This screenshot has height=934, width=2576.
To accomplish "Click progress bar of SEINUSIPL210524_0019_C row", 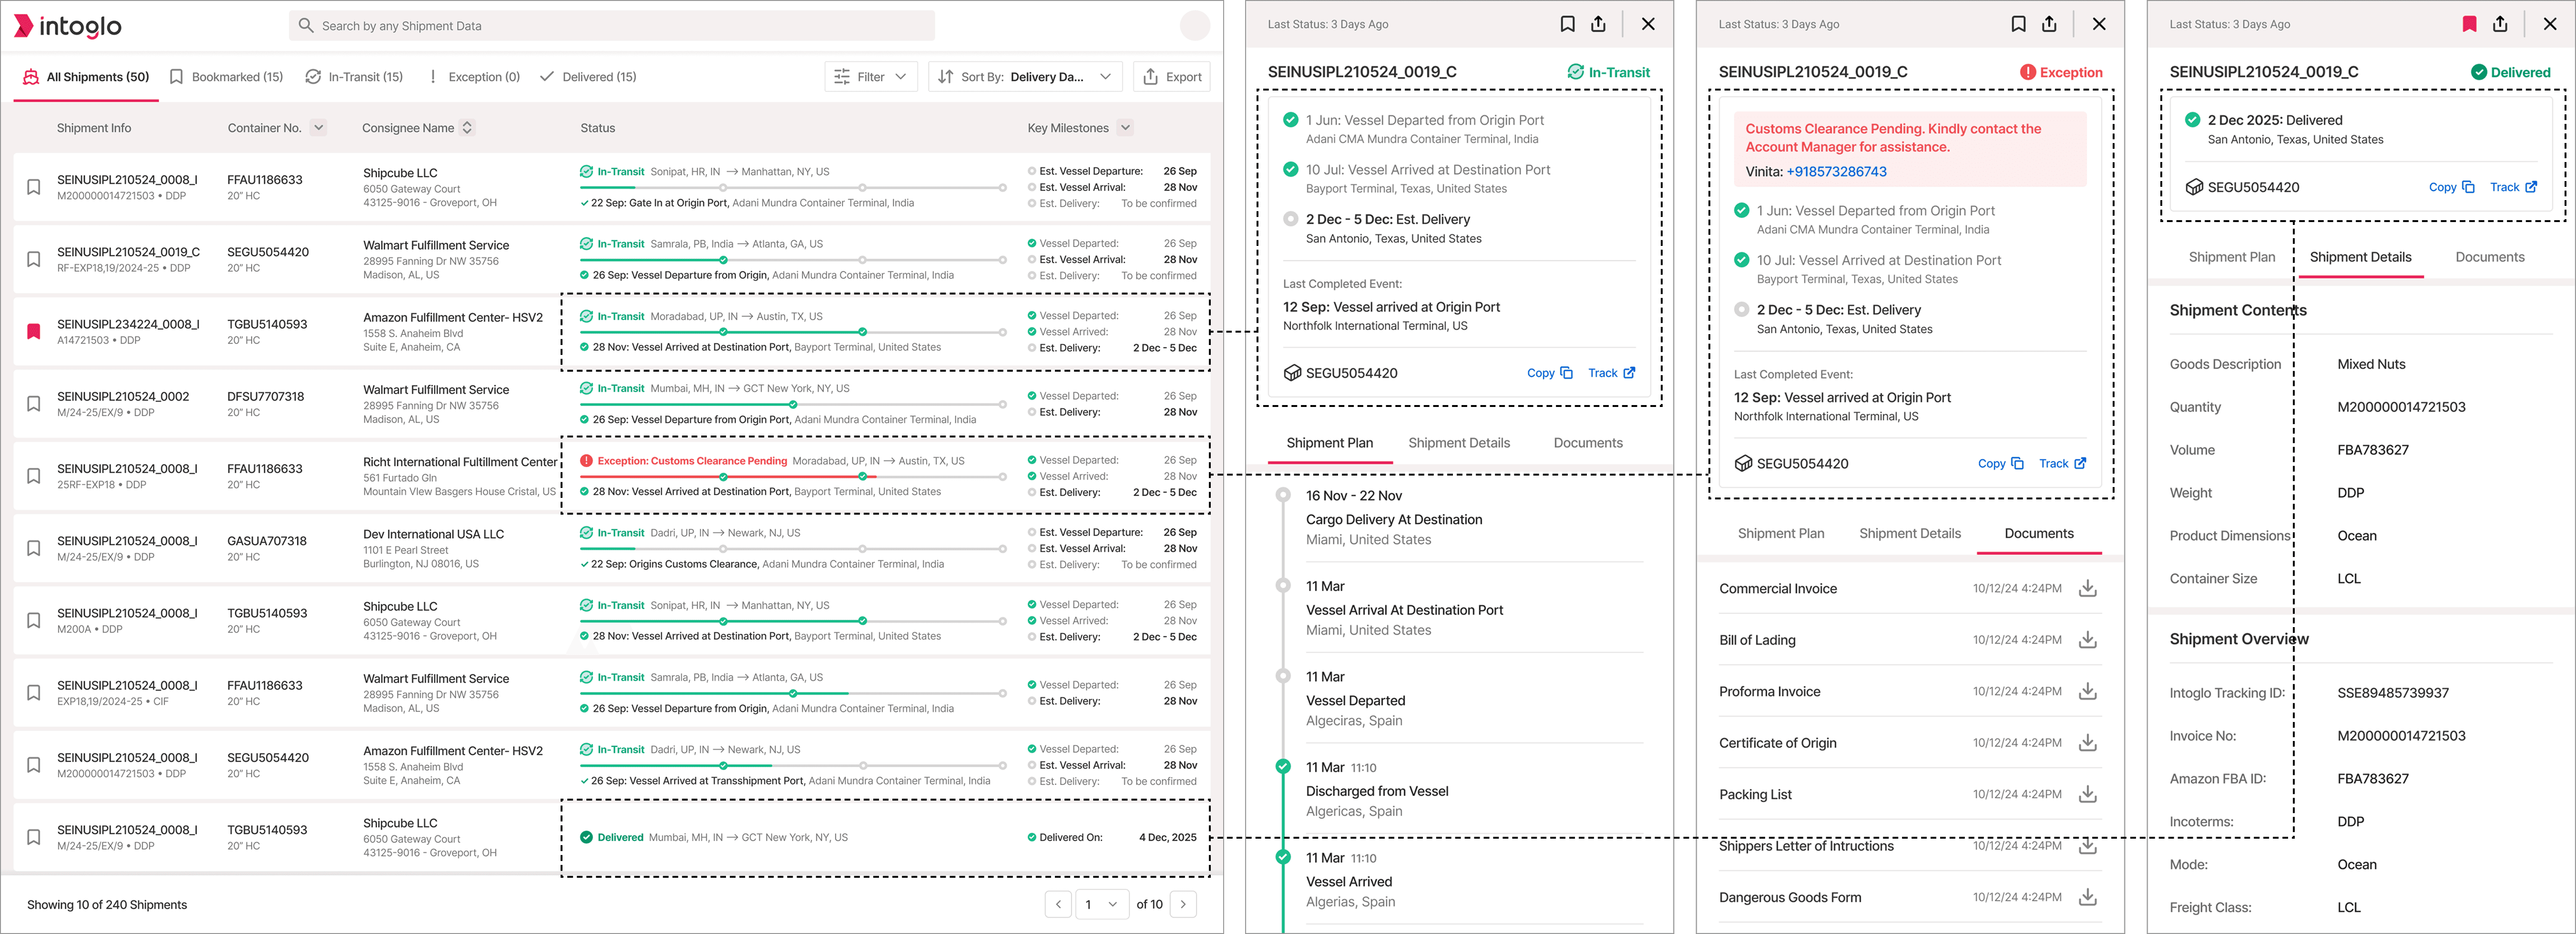I will click(793, 260).
